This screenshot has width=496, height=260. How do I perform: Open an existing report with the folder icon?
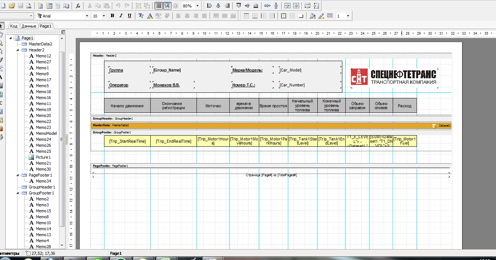[x=12, y=6]
